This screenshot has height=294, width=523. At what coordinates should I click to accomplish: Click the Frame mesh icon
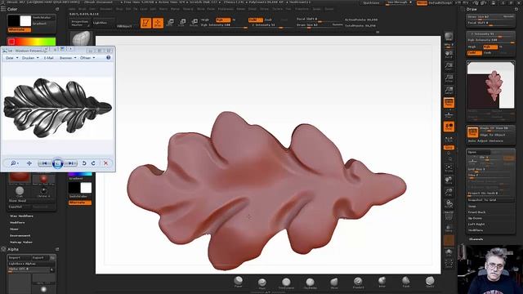click(449, 167)
